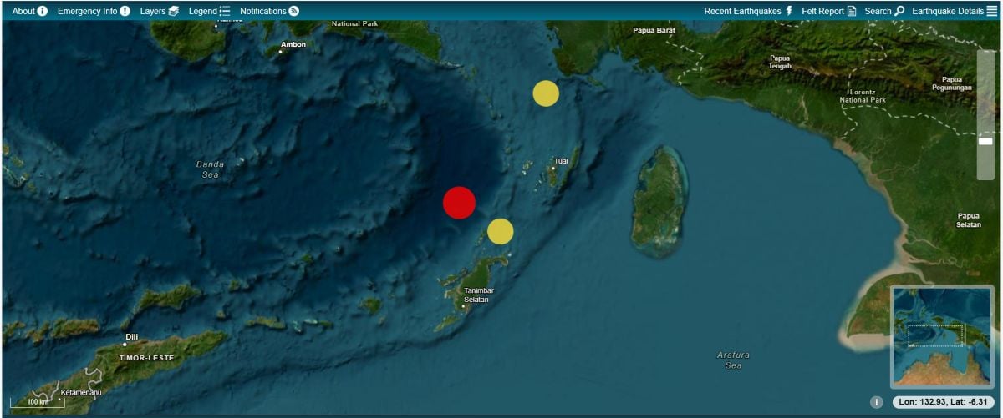Click the Emergency Info exclamation icon
Viewport: 1003px width, 418px height.
pyautogui.click(x=125, y=11)
